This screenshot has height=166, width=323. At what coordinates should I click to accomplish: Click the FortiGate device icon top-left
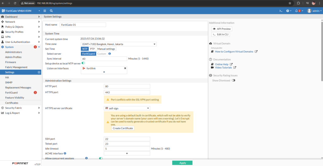pyautogui.click(x=3, y=11)
